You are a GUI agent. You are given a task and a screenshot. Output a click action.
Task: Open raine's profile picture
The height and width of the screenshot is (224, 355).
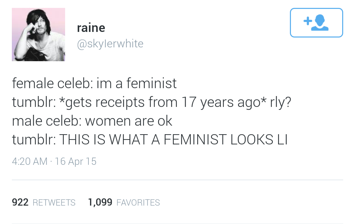click(38, 35)
